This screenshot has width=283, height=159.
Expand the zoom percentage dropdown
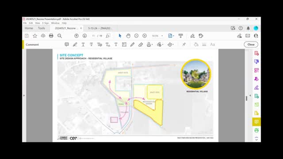coord(162,36)
